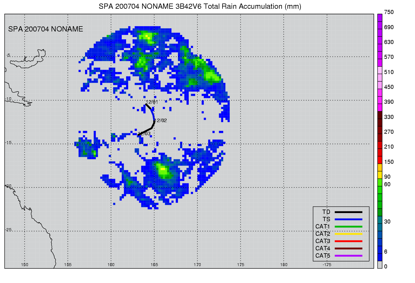Click the -25 latitude axis label
The height and width of the screenshot is (283, 415).
[8, 230]
